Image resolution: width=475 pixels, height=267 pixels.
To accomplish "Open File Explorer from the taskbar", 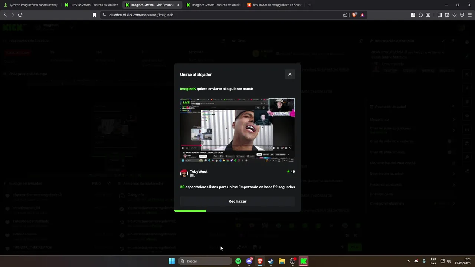I will [282, 261].
